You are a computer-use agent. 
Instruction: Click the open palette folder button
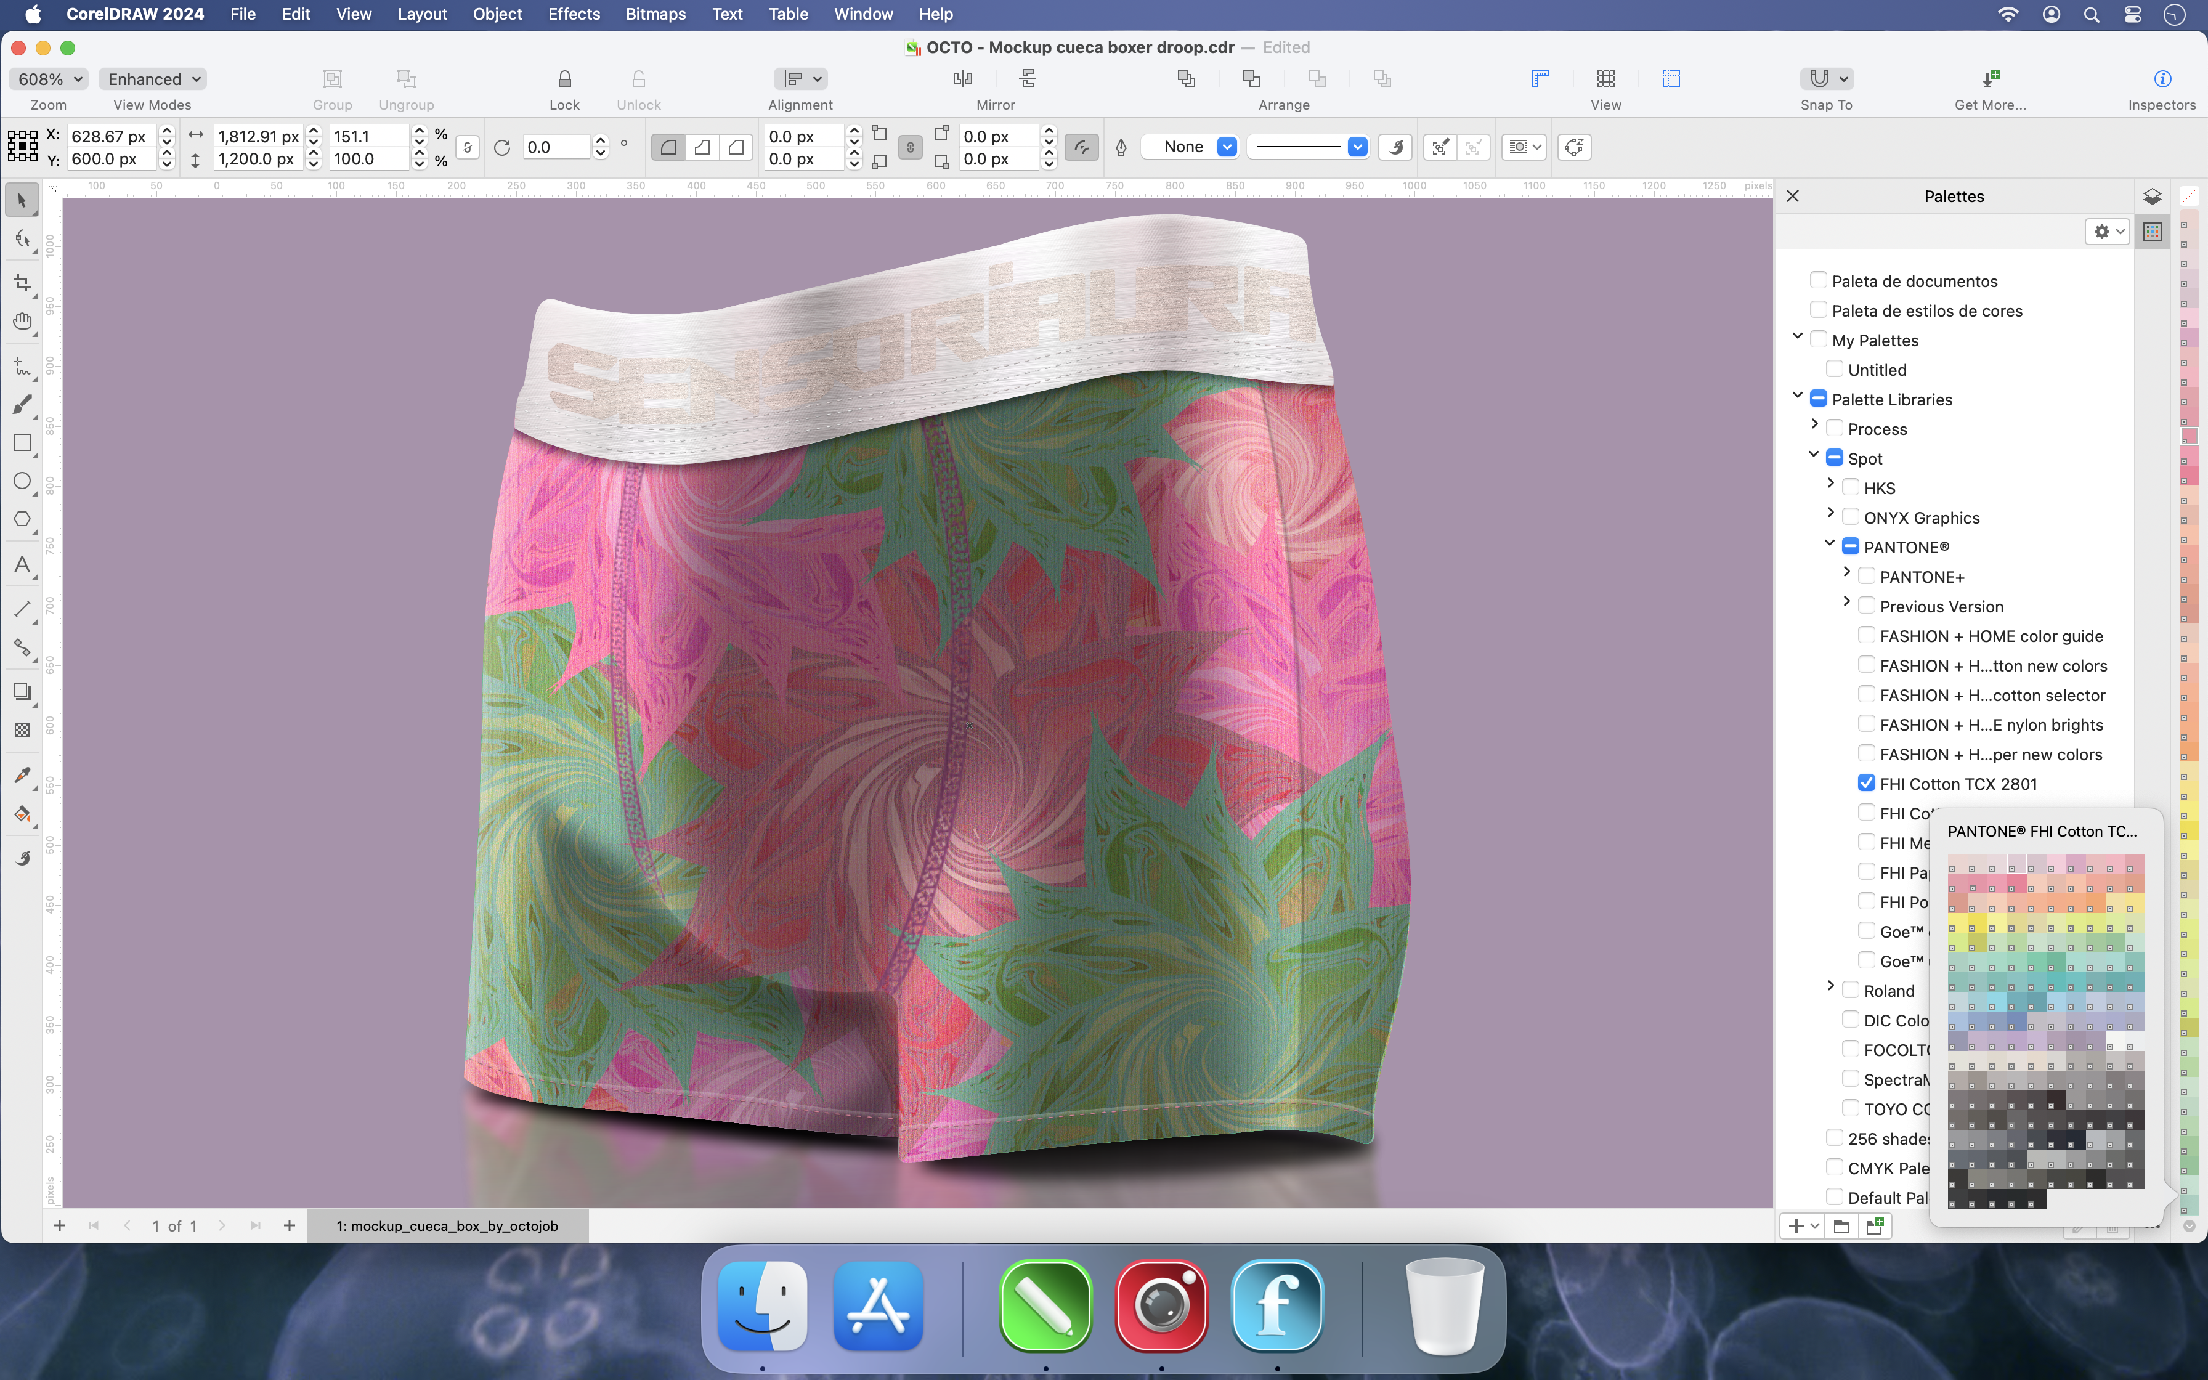pos(1840,1226)
